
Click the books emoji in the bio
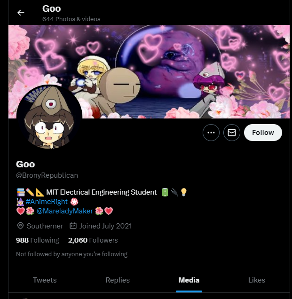(21, 192)
